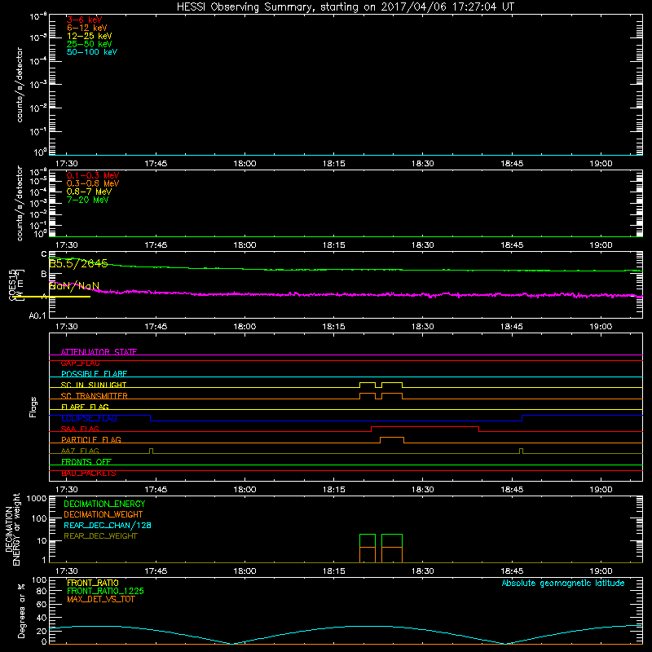Click the 19:00 tick under keV panel
This screenshot has height=652, width=652.
[601, 164]
